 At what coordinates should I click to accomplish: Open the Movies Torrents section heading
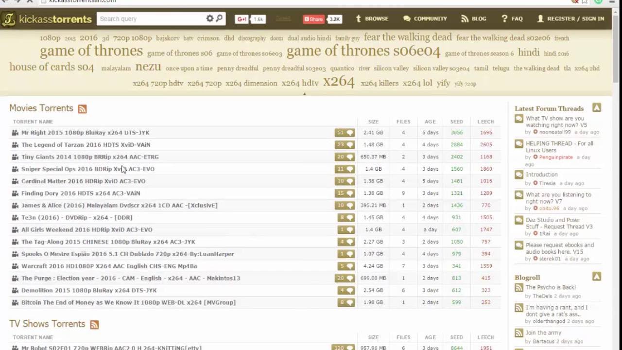[41, 108]
